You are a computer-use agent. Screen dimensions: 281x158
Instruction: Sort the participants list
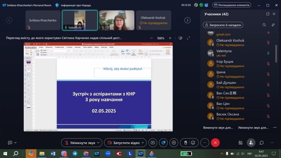(273, 25)
